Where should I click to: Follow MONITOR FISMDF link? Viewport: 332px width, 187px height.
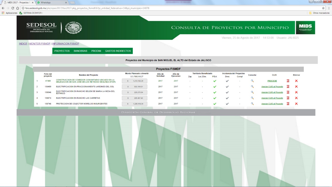point(40,44)
